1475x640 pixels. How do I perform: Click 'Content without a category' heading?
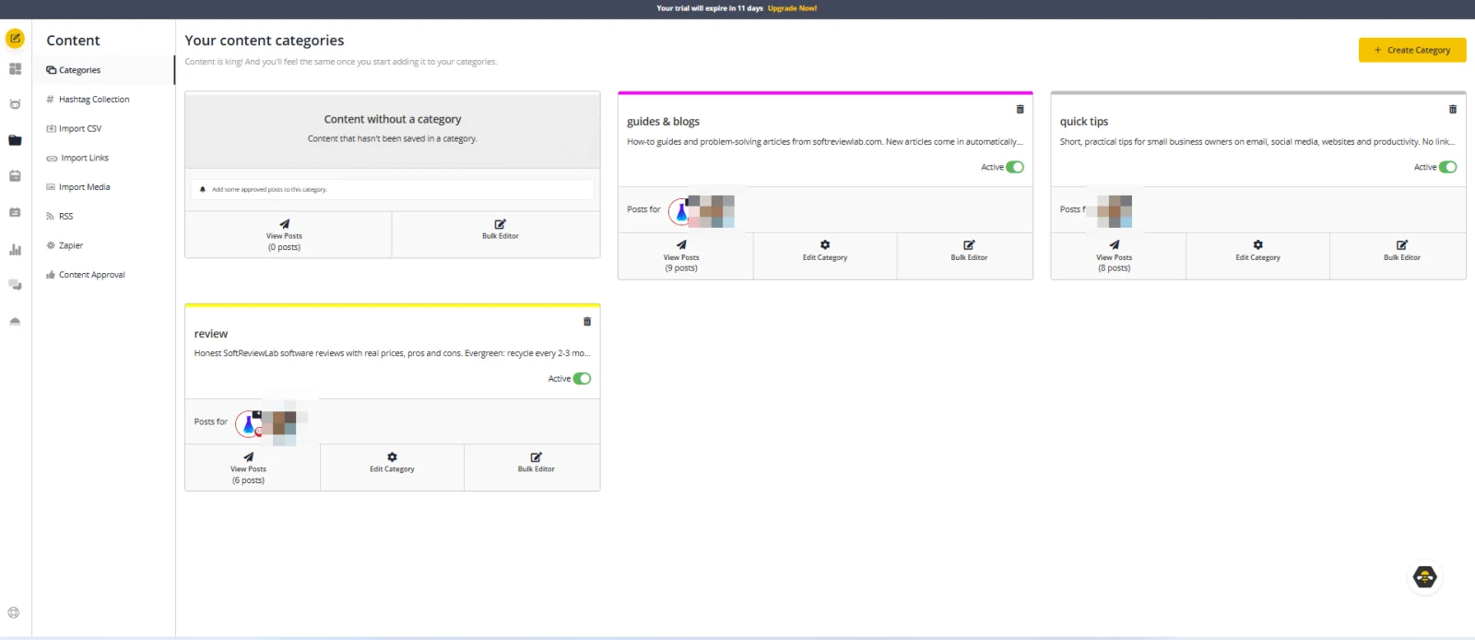click(x=393, y=119)
